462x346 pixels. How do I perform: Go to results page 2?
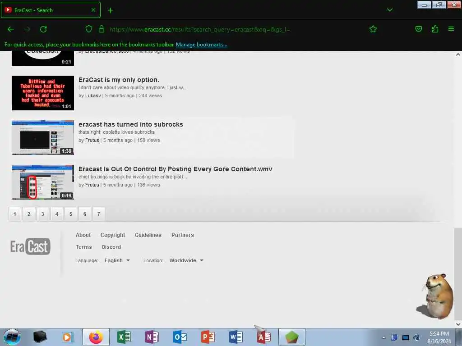(29, 214)
